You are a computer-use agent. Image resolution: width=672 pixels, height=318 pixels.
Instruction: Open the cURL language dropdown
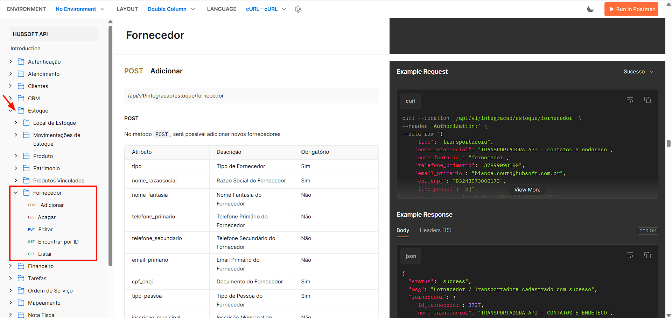(x=266, y=9)
